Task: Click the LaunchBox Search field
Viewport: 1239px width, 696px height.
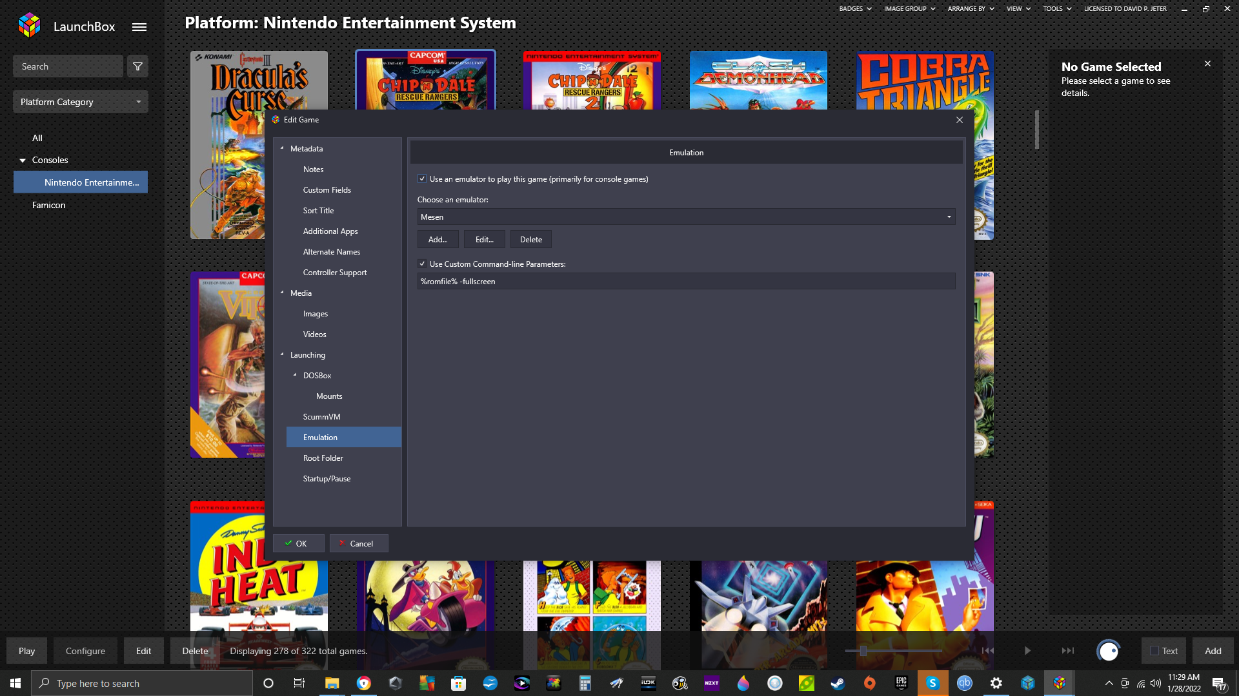Action: [x=68, y=66]
